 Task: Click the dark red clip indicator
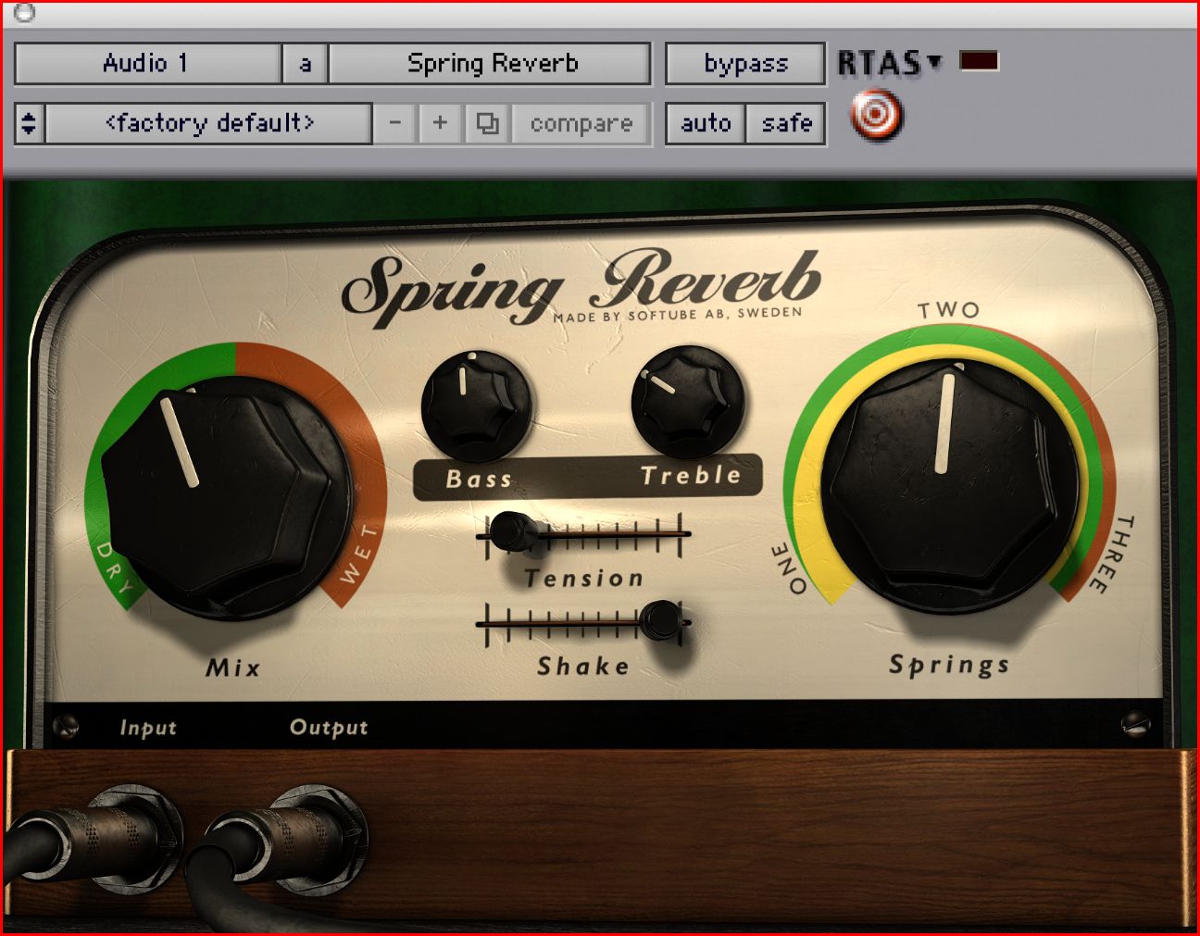[x=980, y=62]
